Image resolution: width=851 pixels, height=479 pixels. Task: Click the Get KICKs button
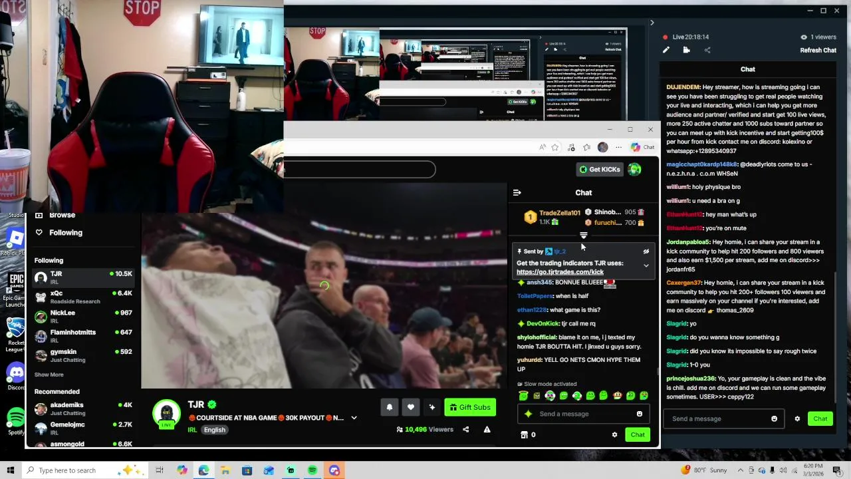pos(600,170)
